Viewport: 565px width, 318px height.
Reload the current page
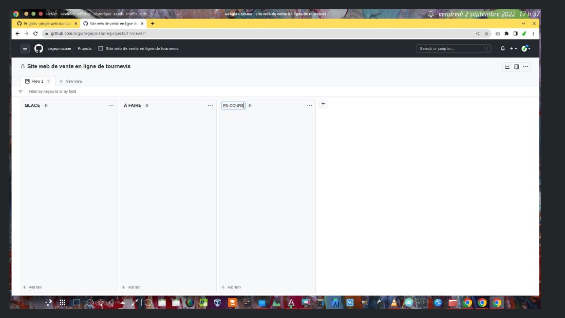pyautogui.click(x=35, y=33)
